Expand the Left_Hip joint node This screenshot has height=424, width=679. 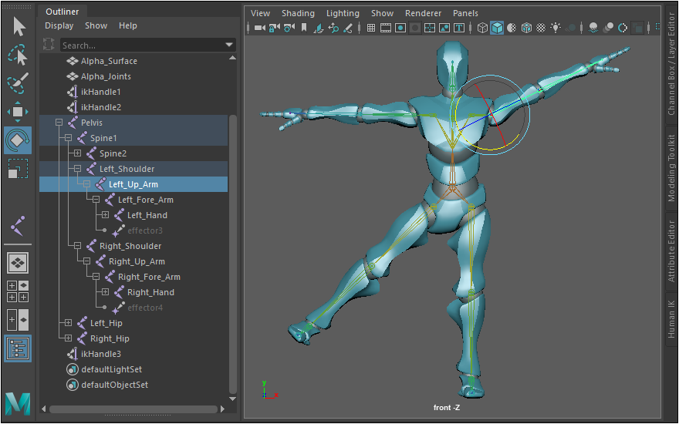[69, 323]
